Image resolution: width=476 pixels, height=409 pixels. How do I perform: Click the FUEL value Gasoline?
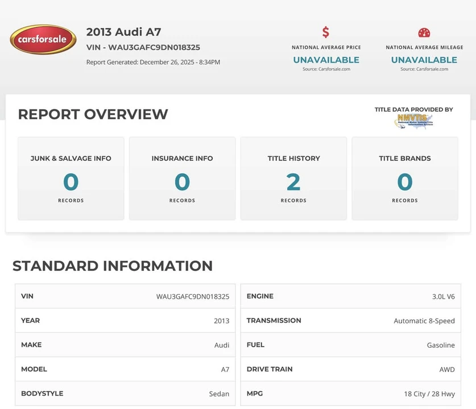point(441,345)
